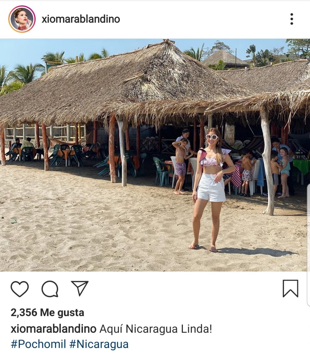The width and height of the screenshot is (310, 356).
Task: Follow the #Pochomil hashtag link
Action: (x=38, y=344)
